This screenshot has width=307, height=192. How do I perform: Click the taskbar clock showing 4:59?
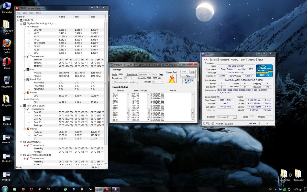tap(298, 189)
